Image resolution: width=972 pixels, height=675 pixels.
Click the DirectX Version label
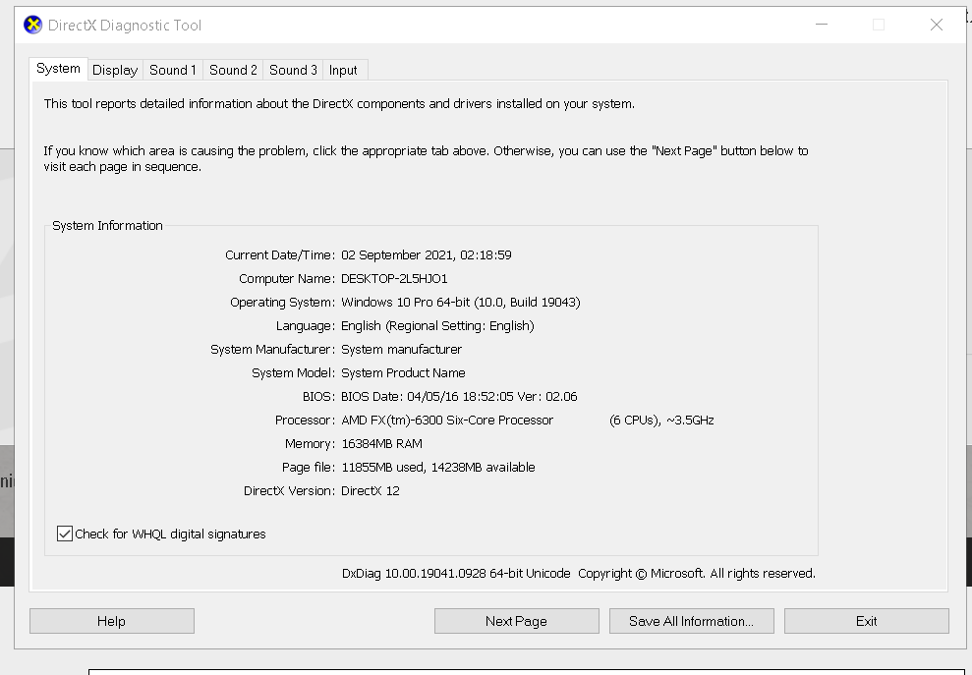point(289,490)
